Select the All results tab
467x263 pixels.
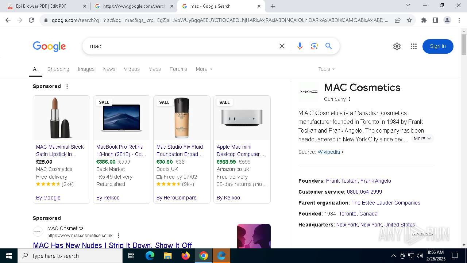pos(36,69)
